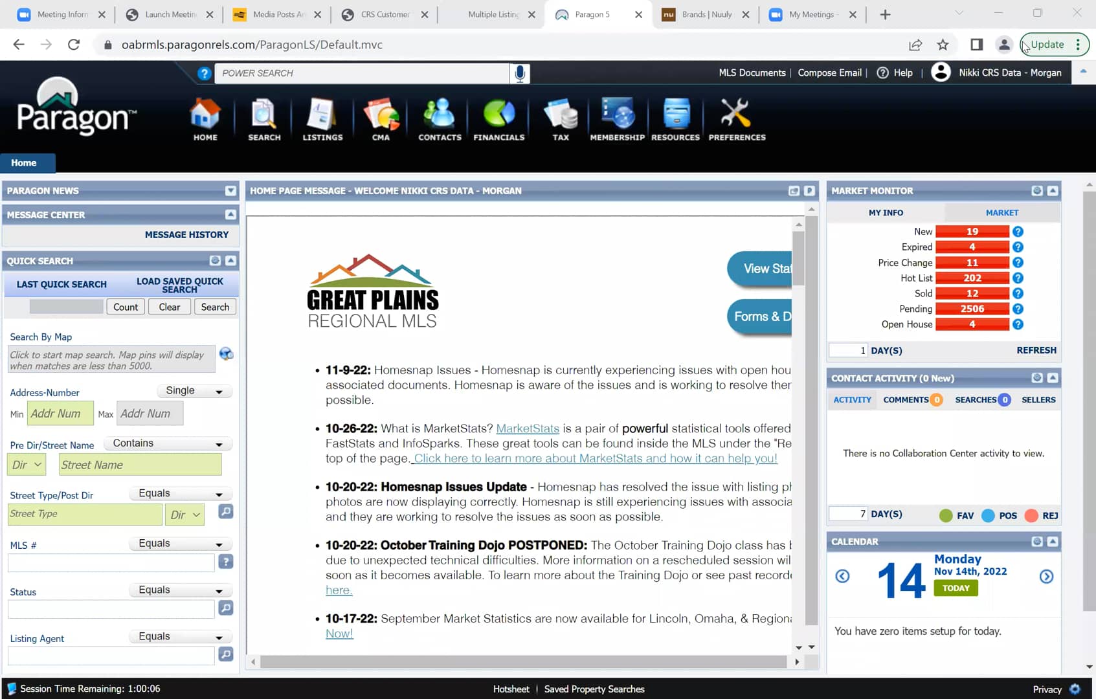Click the Pending count bar showing 2506
Screen dimensions: 1096x699
click(x=974, y=309)
